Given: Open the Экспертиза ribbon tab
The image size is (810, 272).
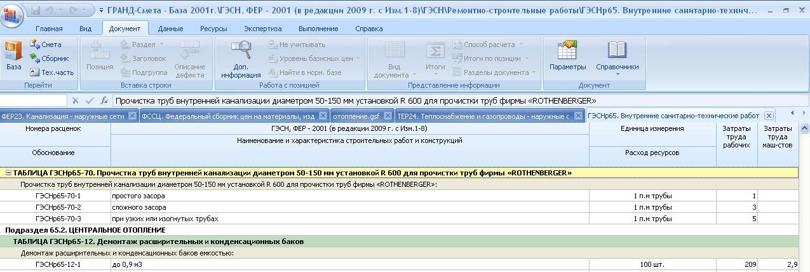Looking at the screenshot, I should (264, 29).
